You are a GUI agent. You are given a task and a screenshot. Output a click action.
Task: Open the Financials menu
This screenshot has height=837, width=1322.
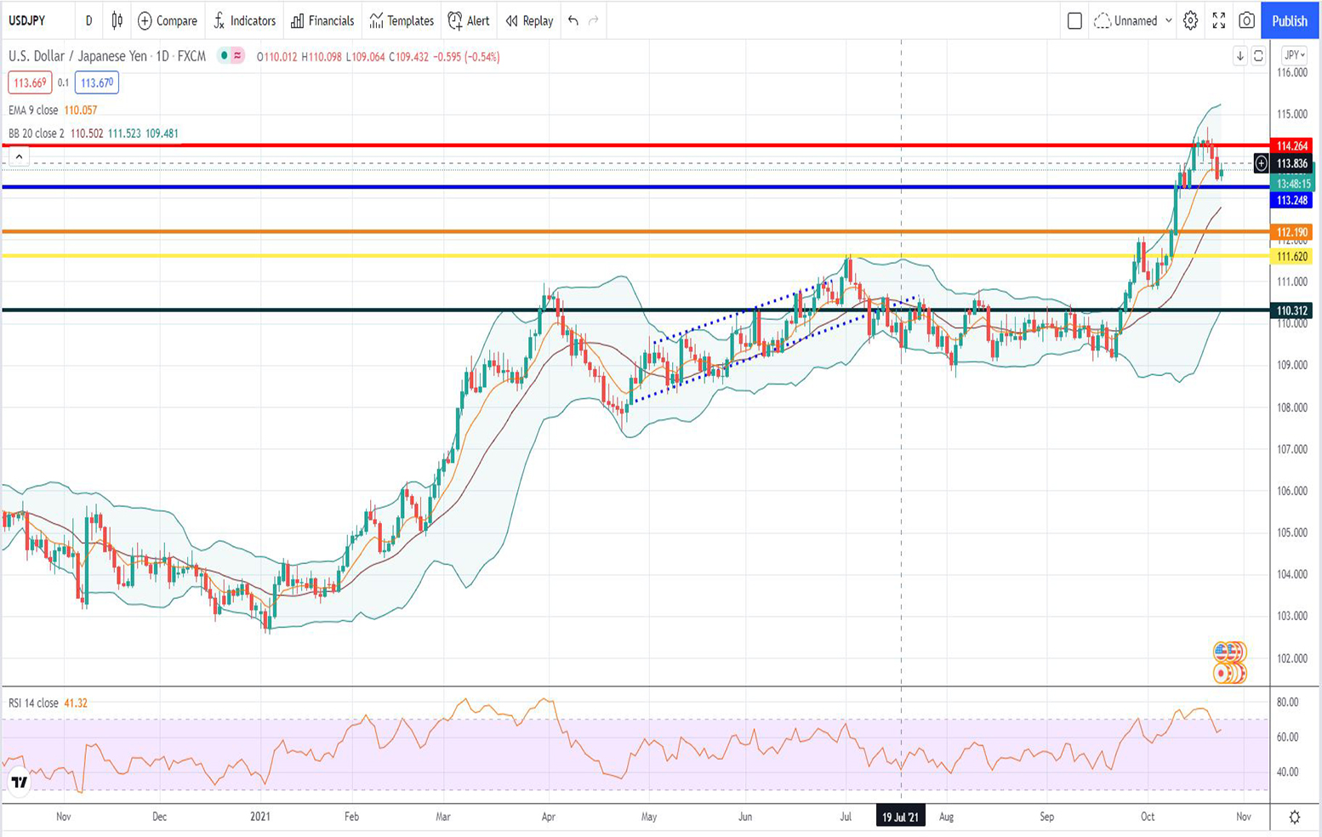click(322, 20)
